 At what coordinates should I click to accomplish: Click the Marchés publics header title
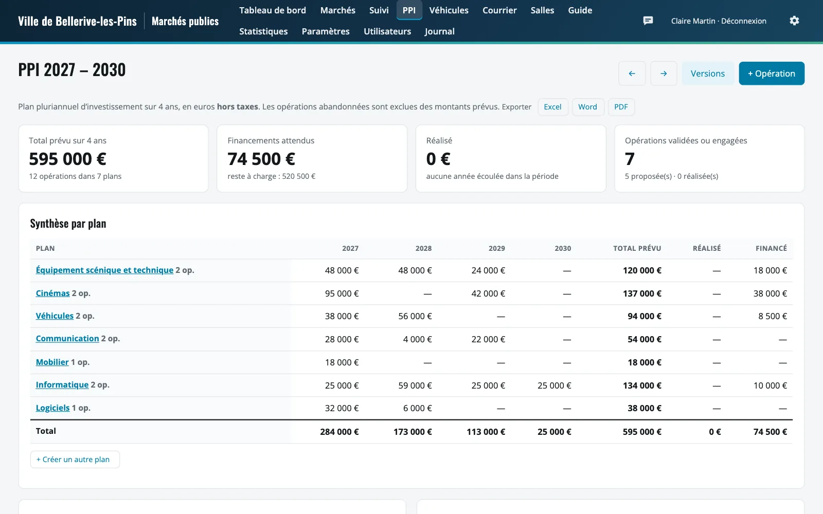[x=185, y=21]
